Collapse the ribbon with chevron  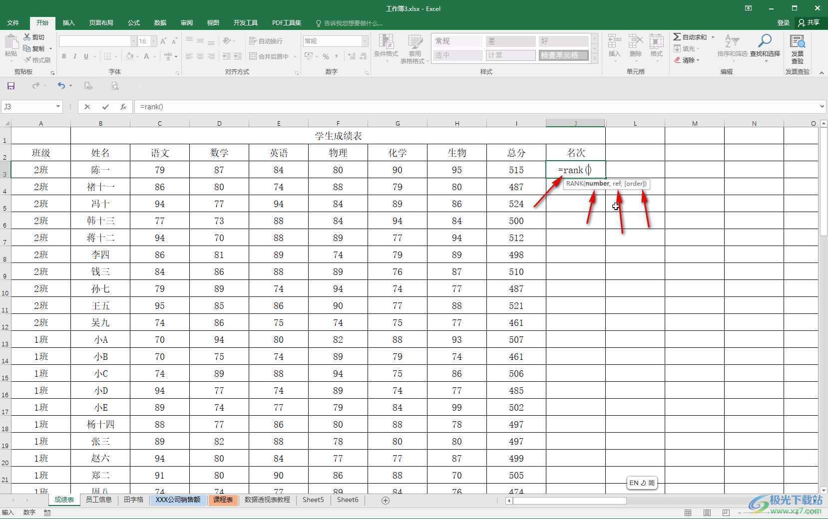click(x=822, y=73)
